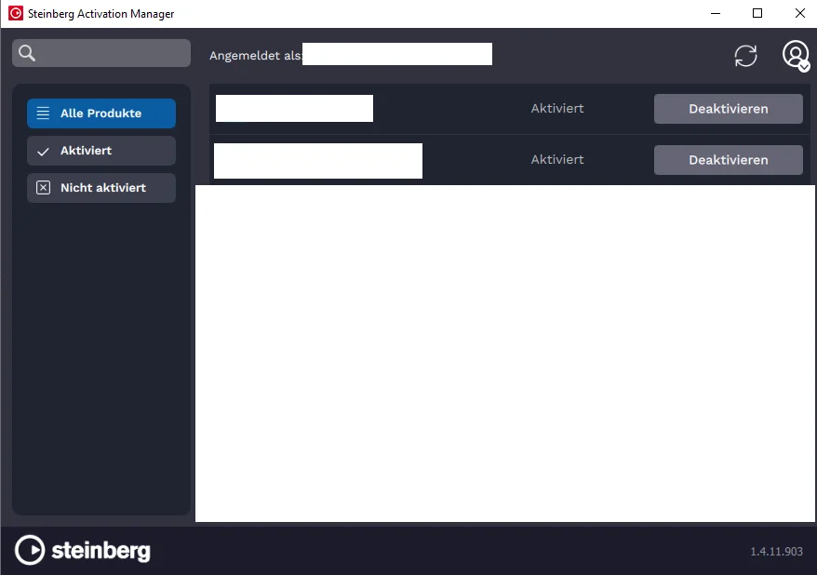Click the Aktiviert status of second product
817x575 pixels.
point(557,159)
